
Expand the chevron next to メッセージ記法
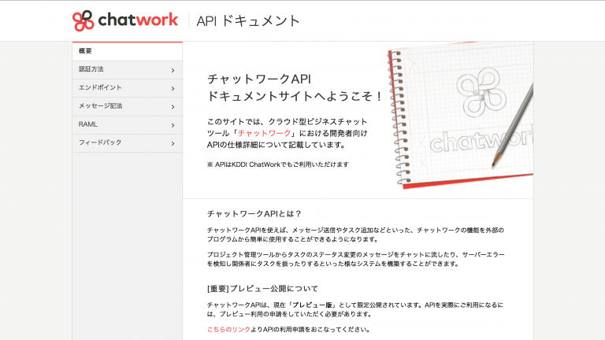pos(173,107)
